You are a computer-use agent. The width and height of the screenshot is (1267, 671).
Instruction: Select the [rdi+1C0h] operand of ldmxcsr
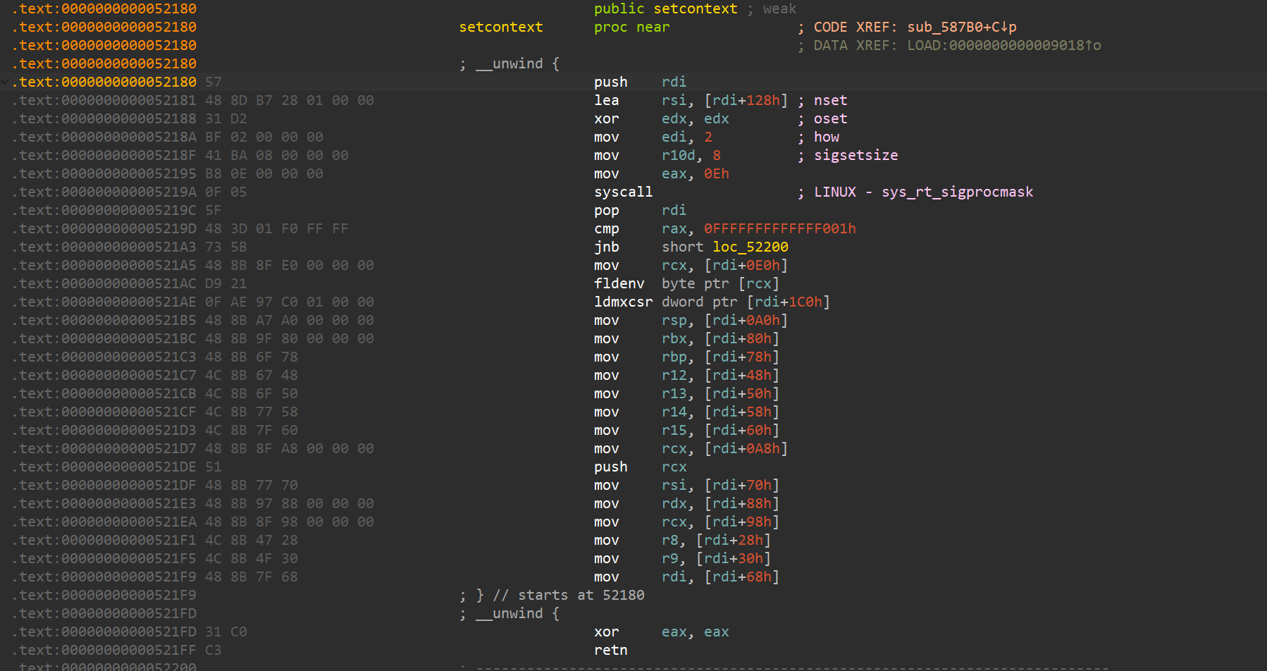pos(788,302)
